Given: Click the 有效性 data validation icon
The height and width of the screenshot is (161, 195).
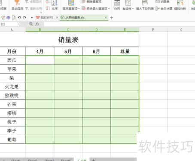Looking at the screenshot, I should click(128, 3).
